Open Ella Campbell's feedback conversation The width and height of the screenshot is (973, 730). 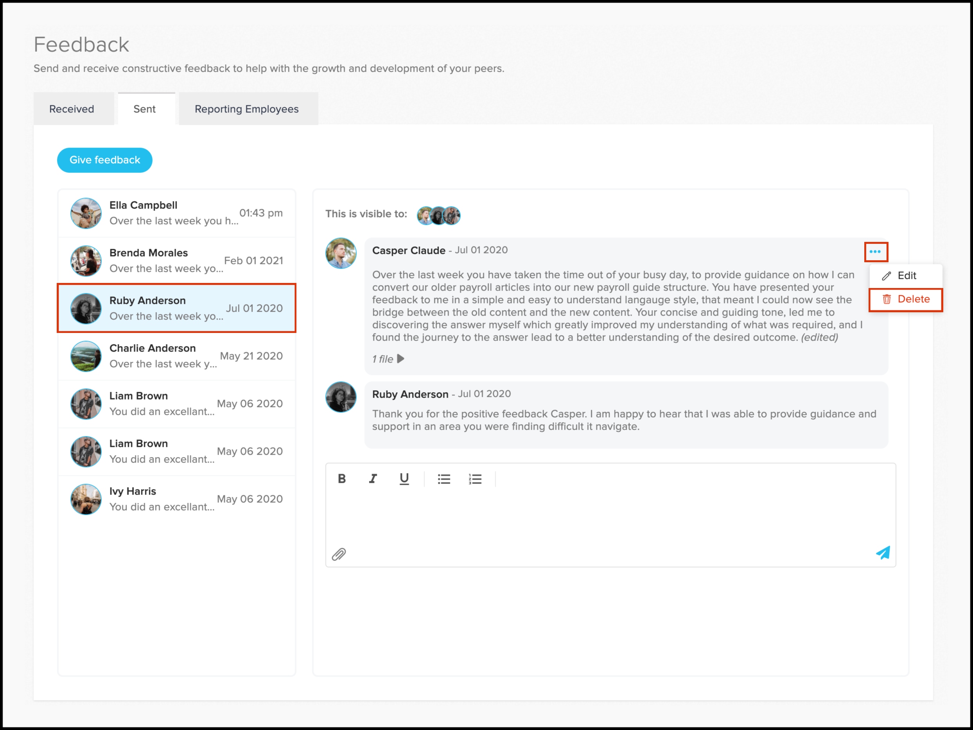[176, 213]
